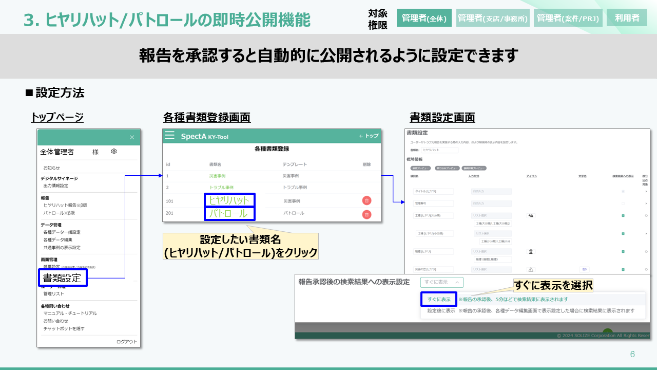Click the 災害の型 warning triangle icon
Screen dimensions: 657x370
pyautogui.click(x=531, y=269)
